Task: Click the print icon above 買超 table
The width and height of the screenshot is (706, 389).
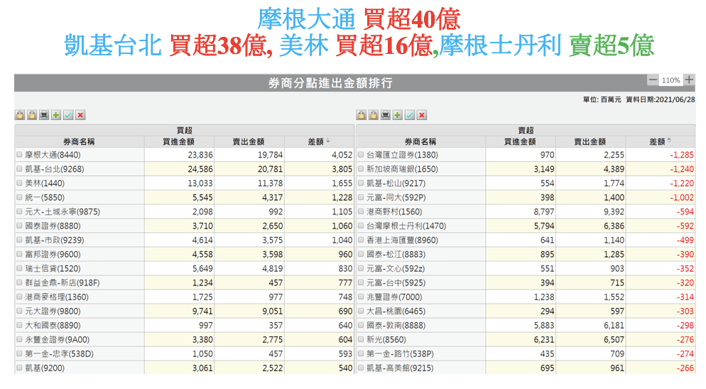Action: coord(44,115)
